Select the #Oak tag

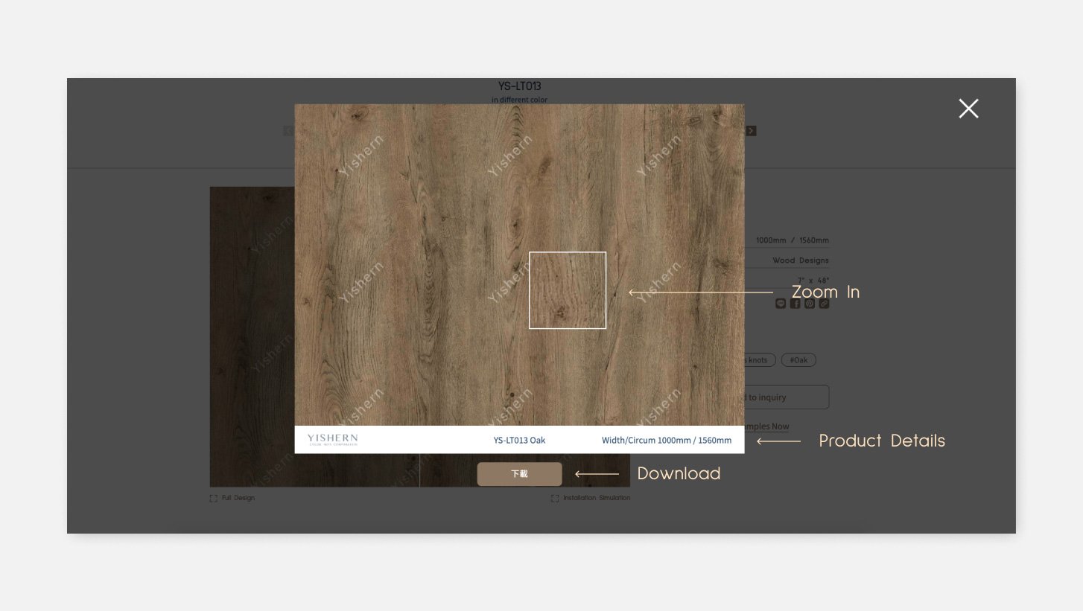798,360
